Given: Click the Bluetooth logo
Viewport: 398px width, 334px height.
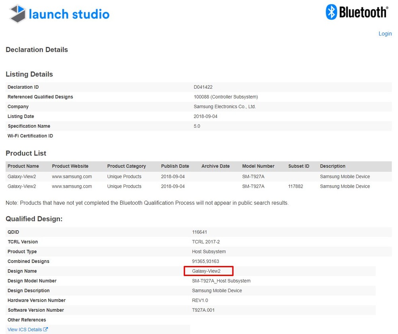Looking at the screenshot, I should [x=357, y=12].
